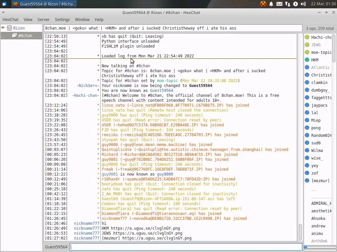Open the HexChat menu

point(11,19)
